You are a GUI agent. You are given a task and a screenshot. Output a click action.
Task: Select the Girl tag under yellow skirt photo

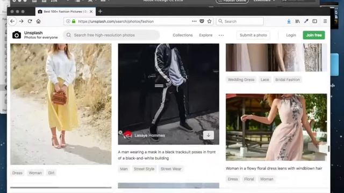[x=51, y=173]
